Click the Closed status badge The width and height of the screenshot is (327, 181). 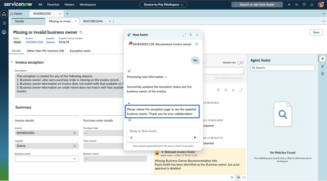(17, 42)
